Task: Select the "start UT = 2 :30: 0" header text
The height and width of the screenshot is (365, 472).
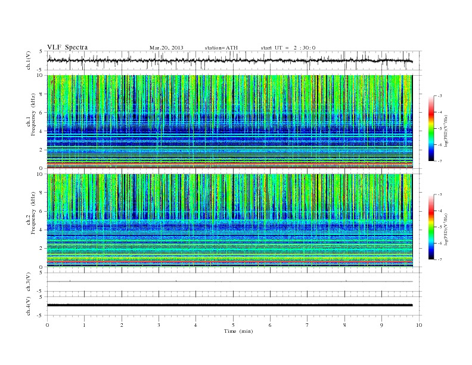Action: click(288, 48)
